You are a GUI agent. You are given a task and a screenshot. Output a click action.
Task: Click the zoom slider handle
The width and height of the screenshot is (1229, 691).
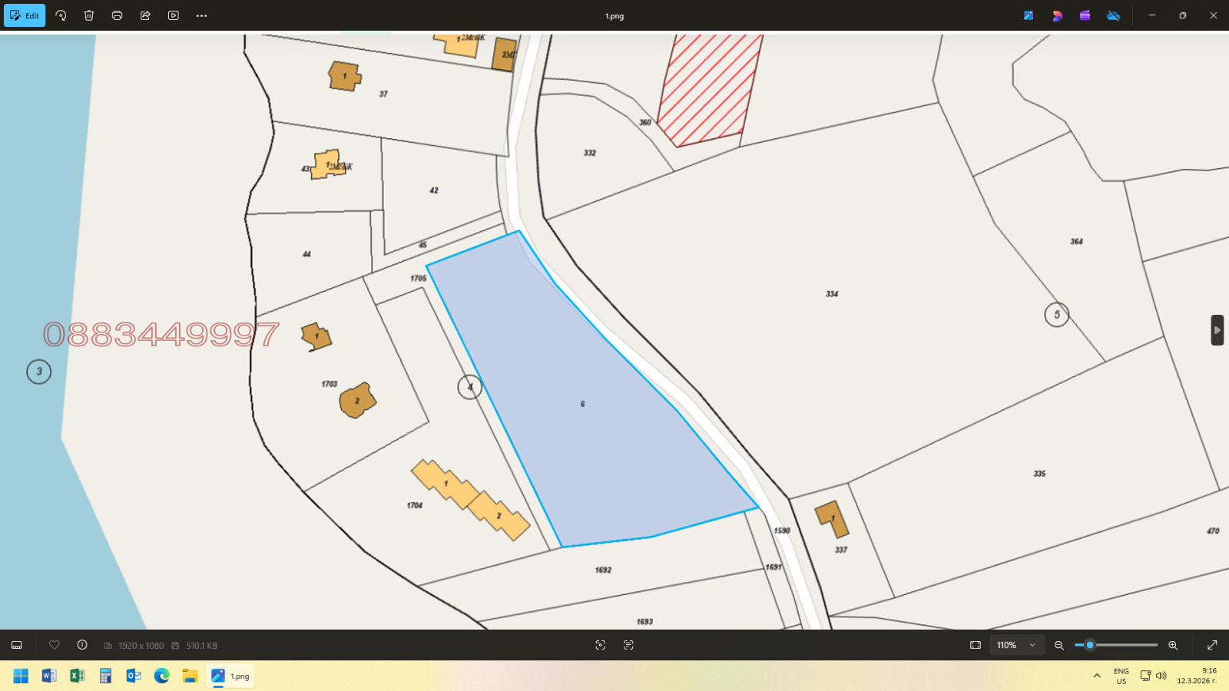tap(1090, 645)
